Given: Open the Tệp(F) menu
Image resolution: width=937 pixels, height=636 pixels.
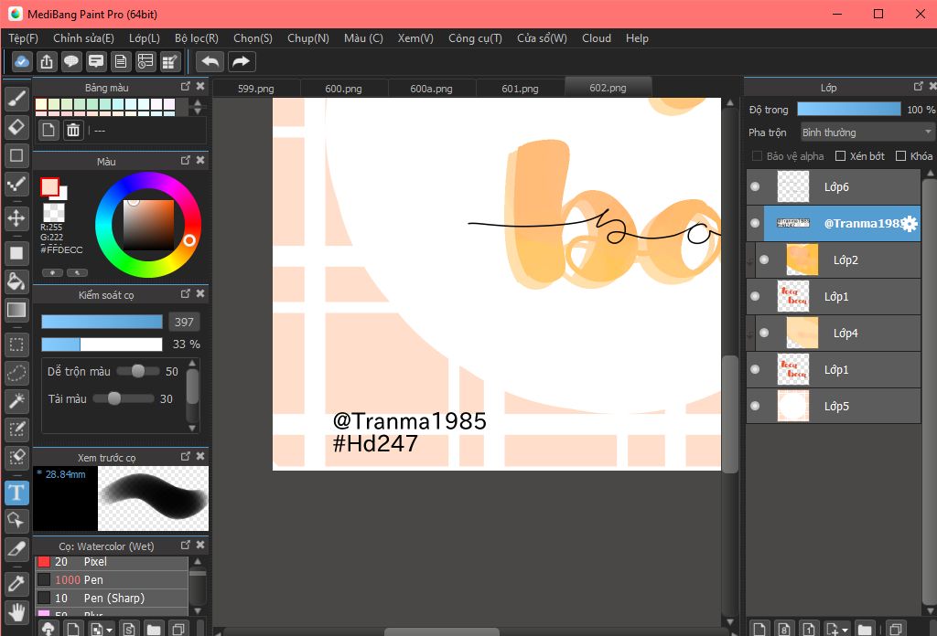Looking at the screenshot, I should pyautogui.click(x=23, y=38).
